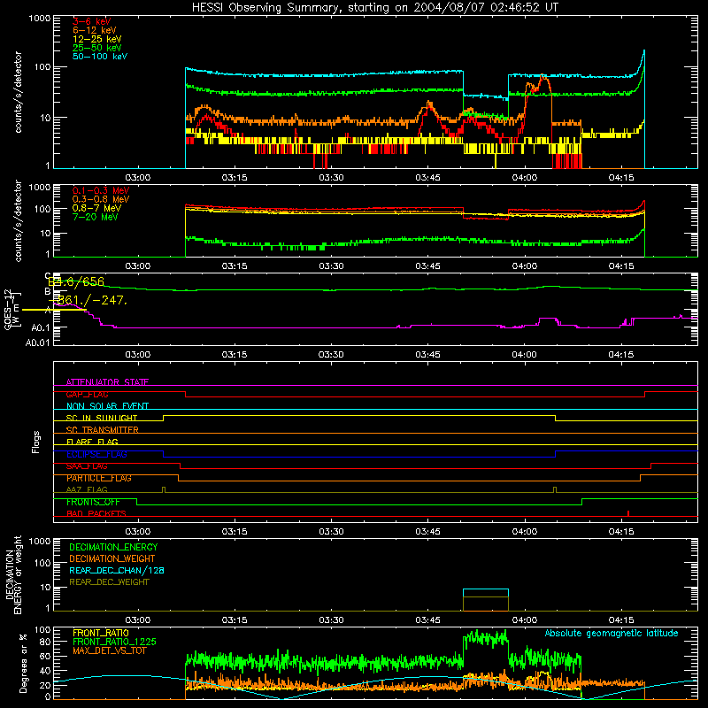The width and height of the screenshot is (708, 708).
Task: Select the FLARE_FLAG label
Action: tap(92, 442)
